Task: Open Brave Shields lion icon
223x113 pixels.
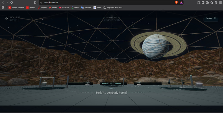Action: click(x=176, y=2)
